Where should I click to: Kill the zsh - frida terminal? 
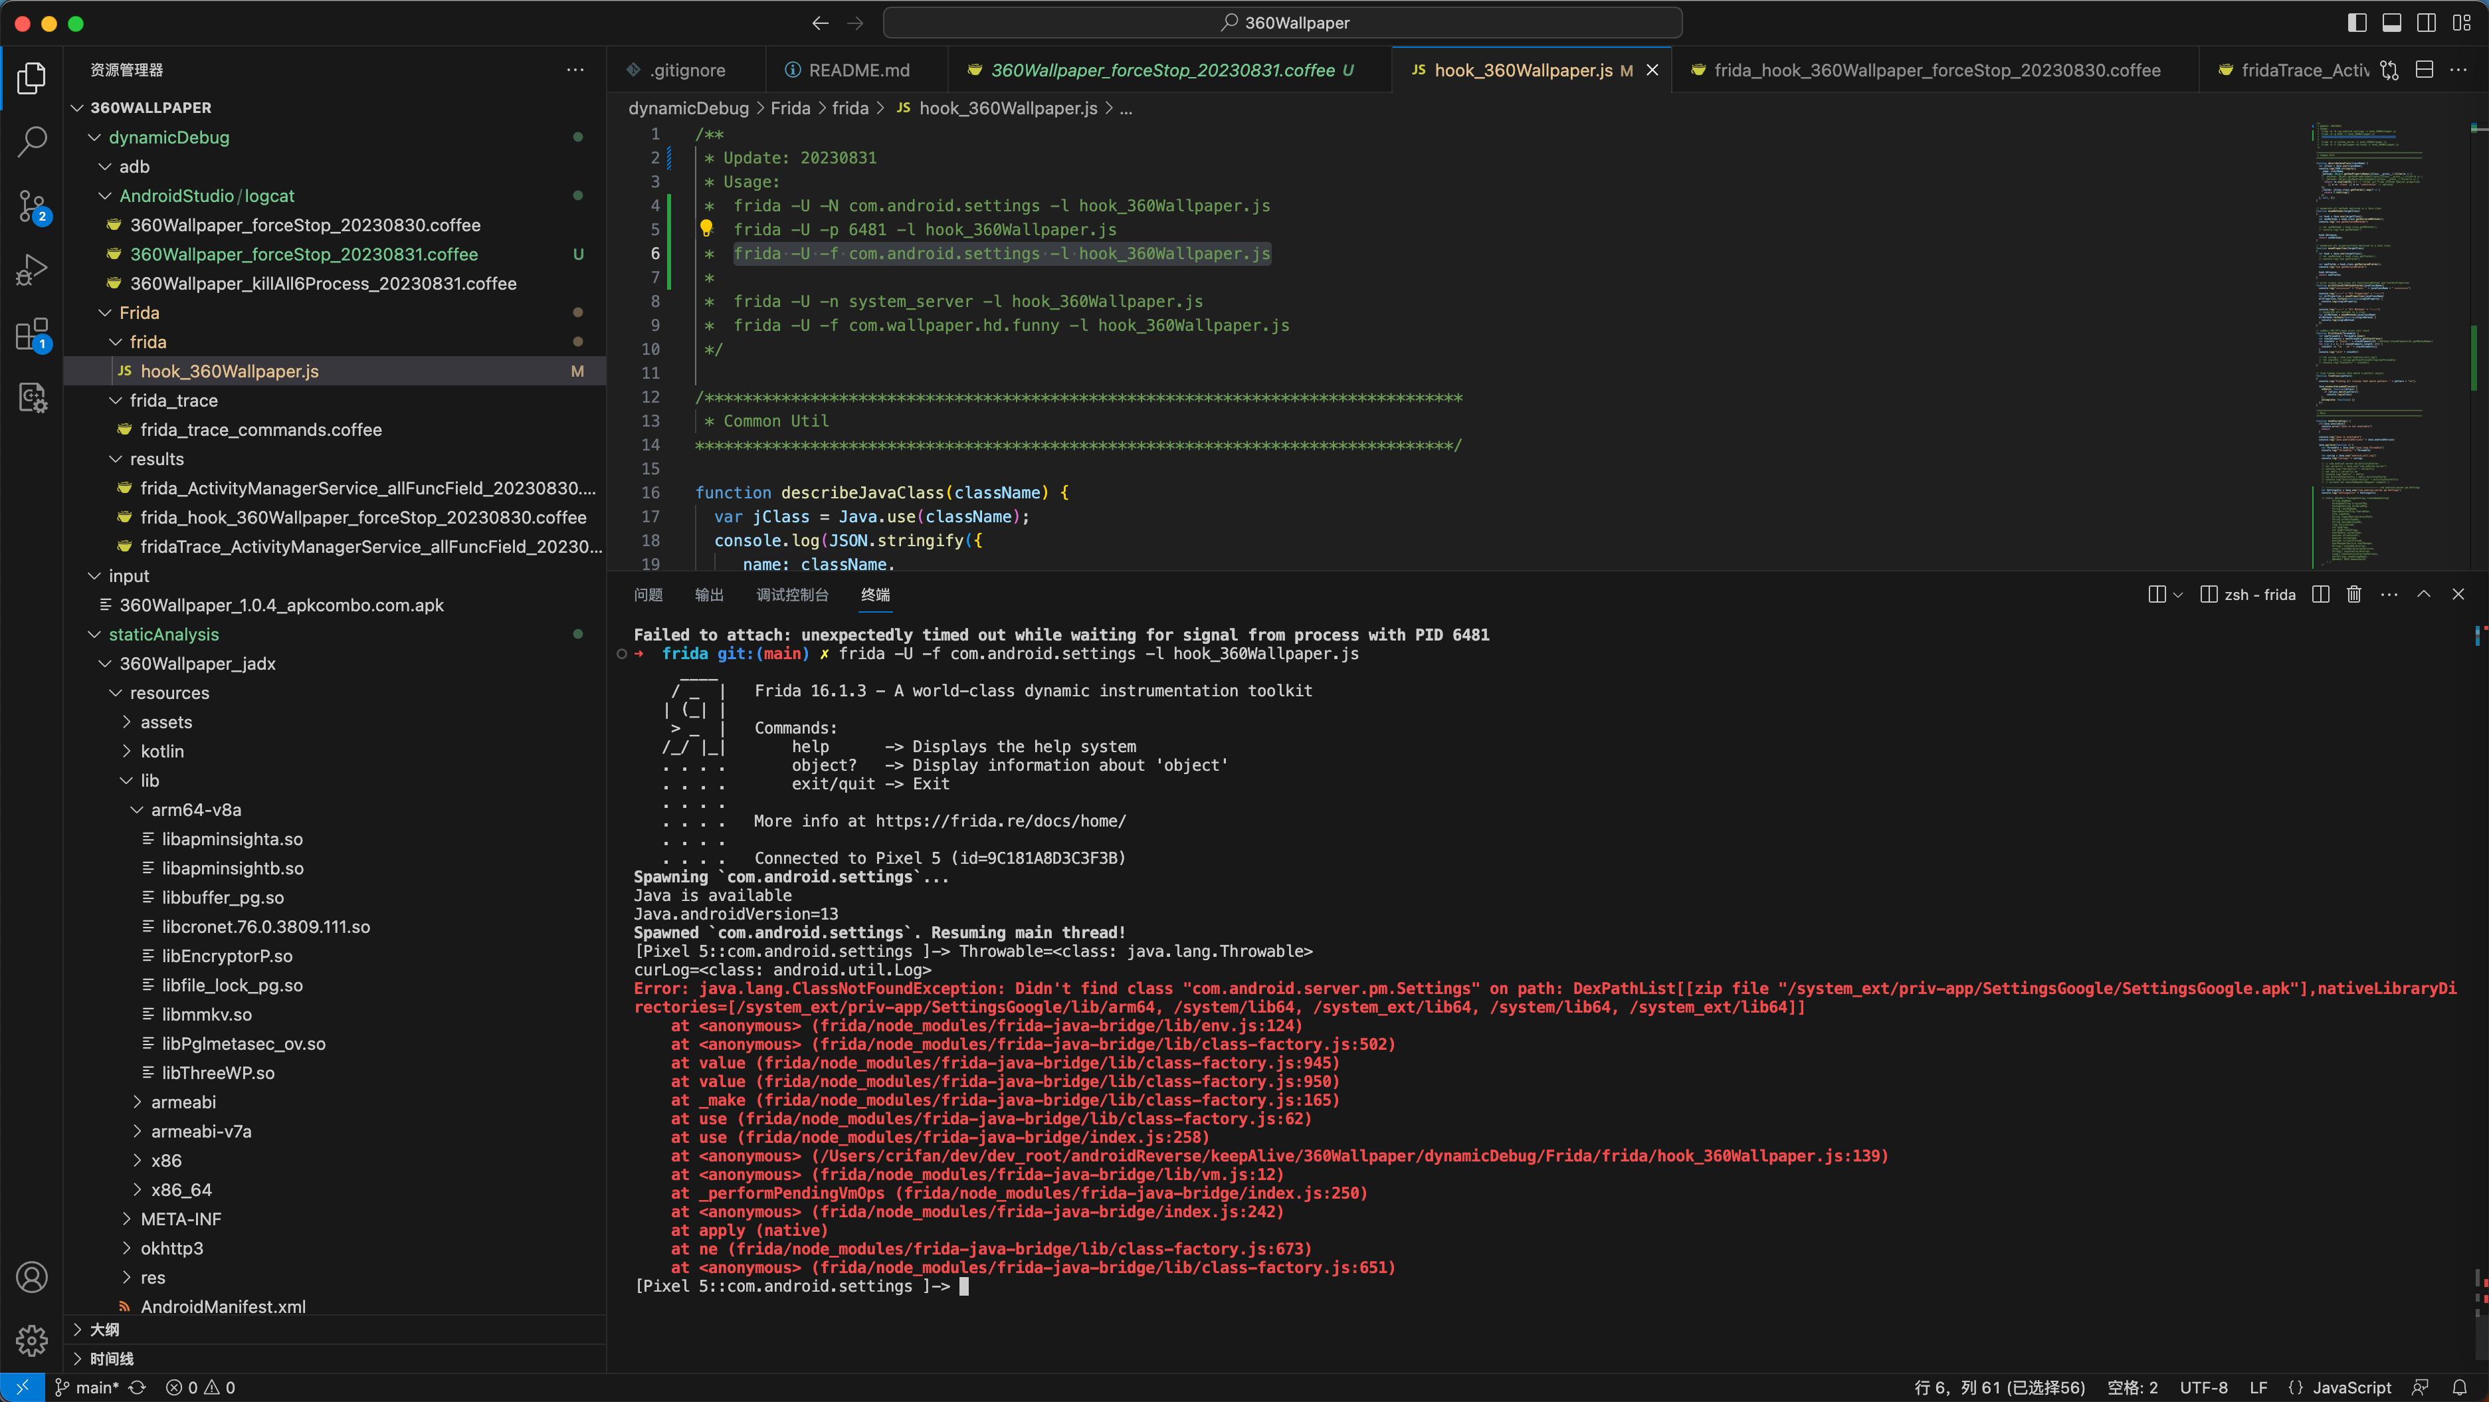tap(2353, 594)
